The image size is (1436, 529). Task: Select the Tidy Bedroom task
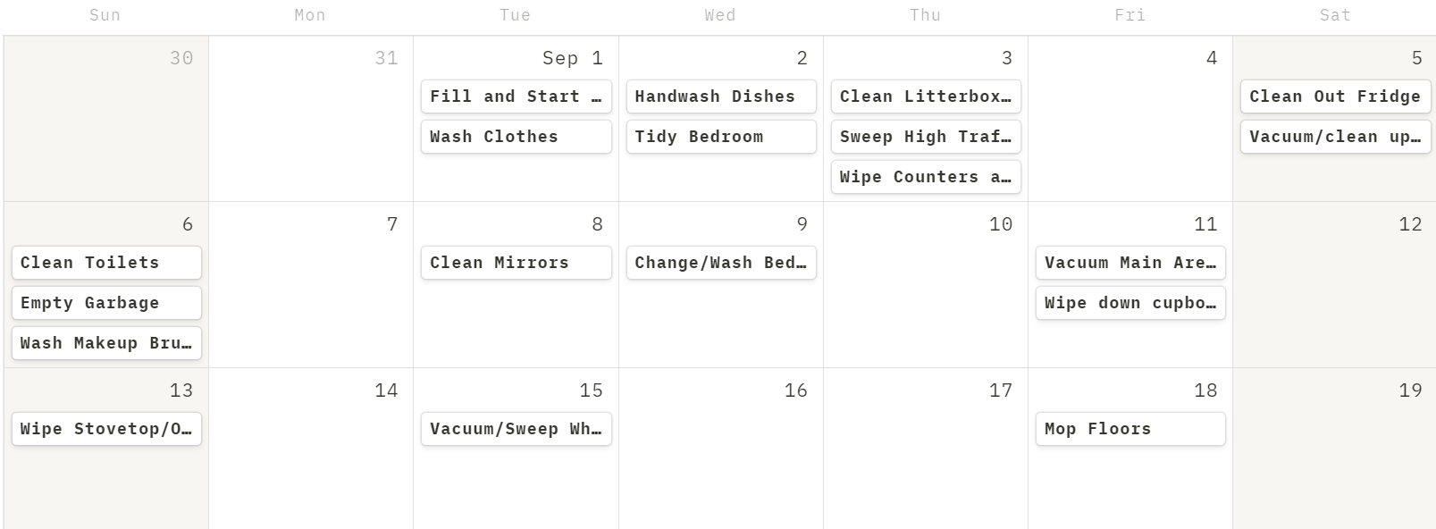pyautogui.click(x=721, y=137)
